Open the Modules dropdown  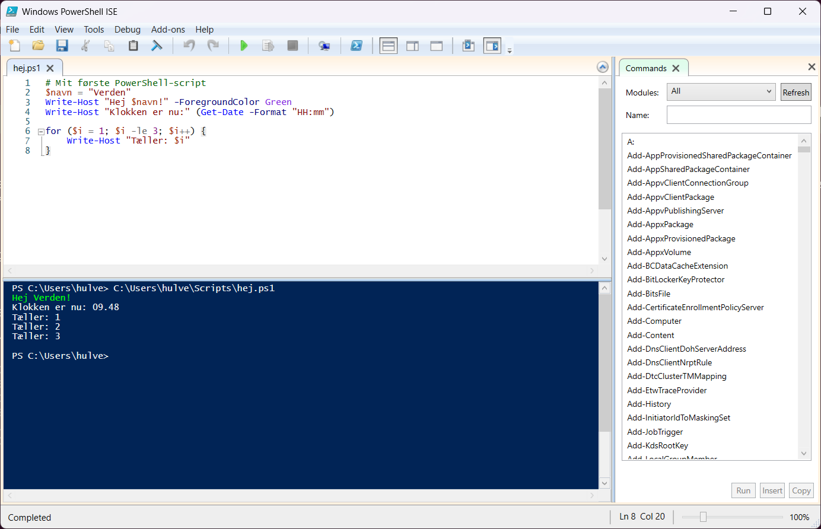pos(721,91)
